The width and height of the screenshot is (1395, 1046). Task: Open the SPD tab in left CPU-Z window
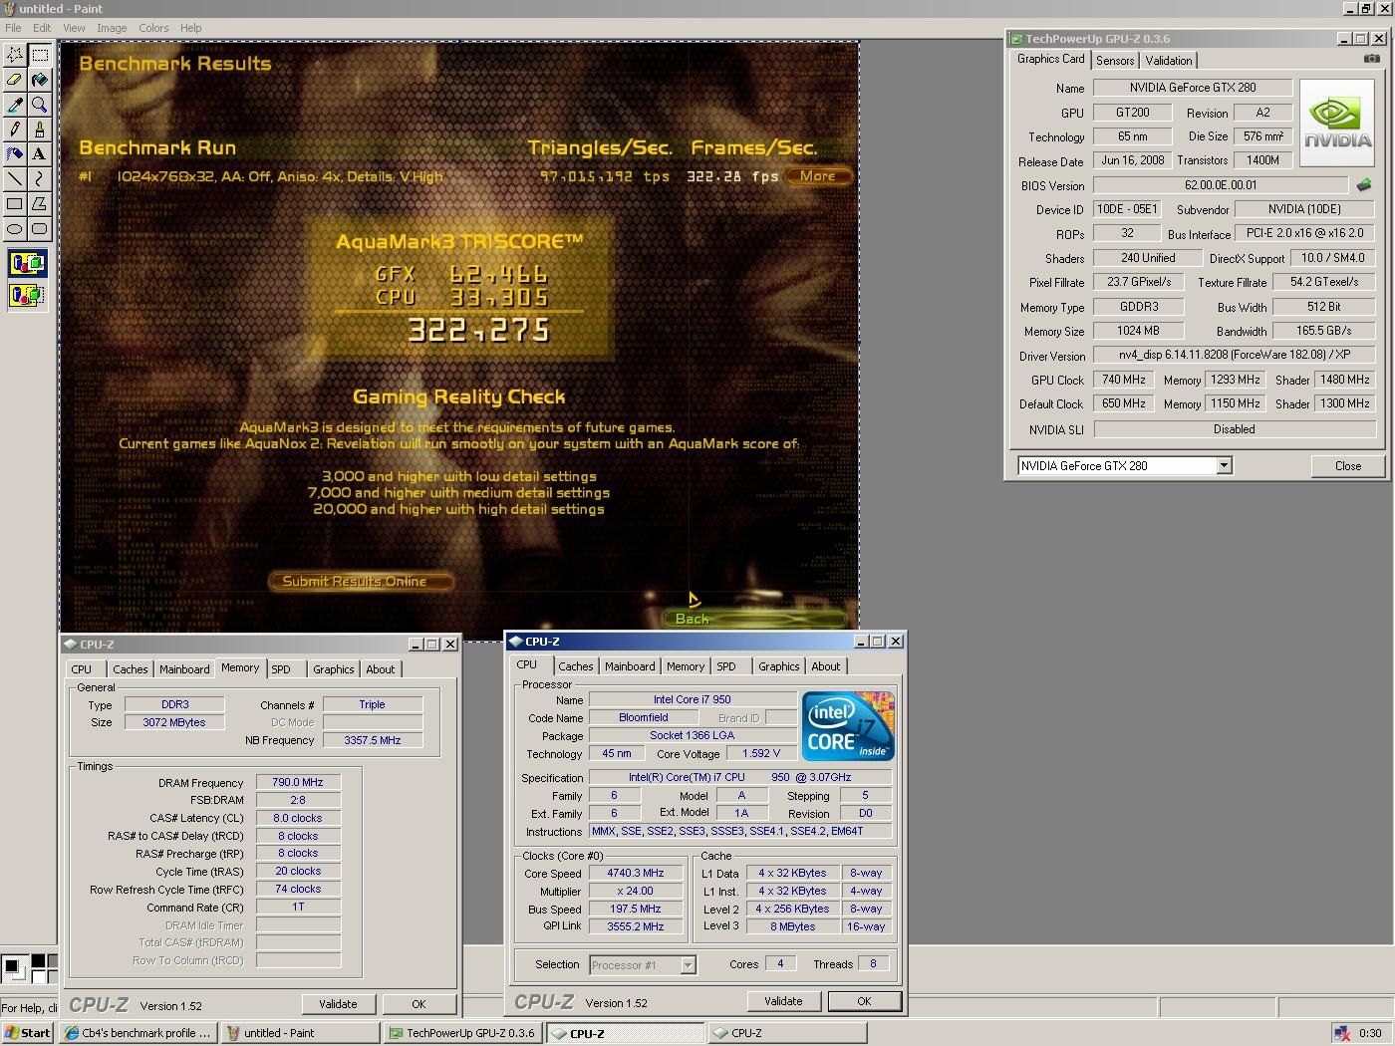[x=282, y=669]
